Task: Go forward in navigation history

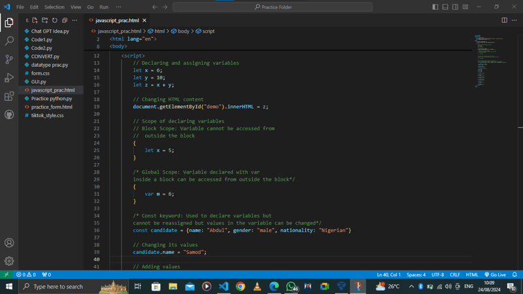Action: (x=165, y=7)
